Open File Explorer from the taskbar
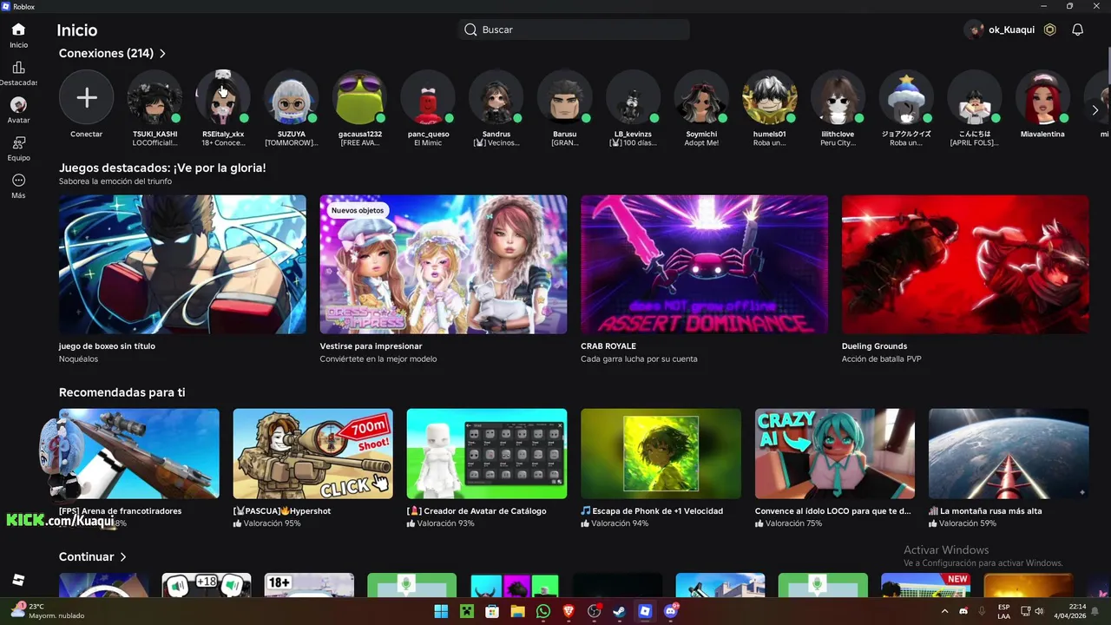The width and height of the screenshot is (1111, 625). [517, 611]
